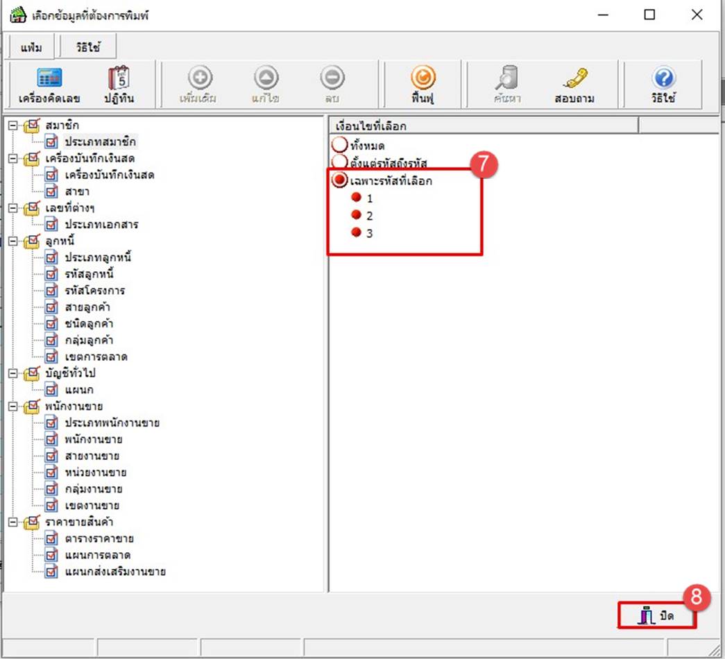The image size is (725, 659).
Task: Open the เครื่องคิดเลข calculator tool
Action: pos(49,79)
